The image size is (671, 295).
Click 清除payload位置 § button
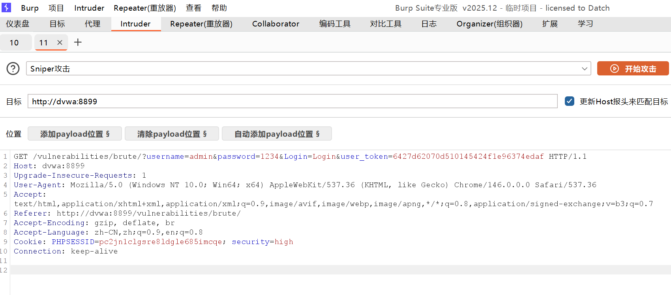click(172, 134)
